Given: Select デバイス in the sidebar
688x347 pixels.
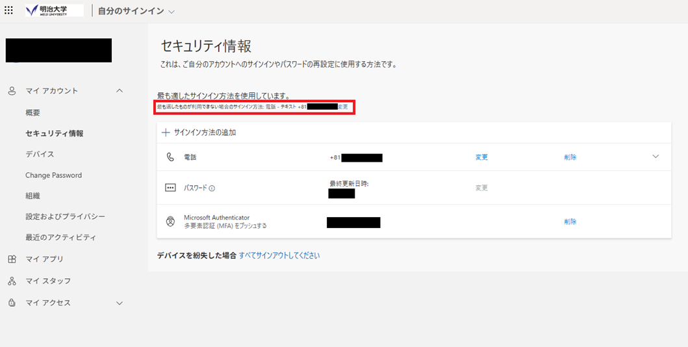Looking at the screenshot, I should coord(40,154).
